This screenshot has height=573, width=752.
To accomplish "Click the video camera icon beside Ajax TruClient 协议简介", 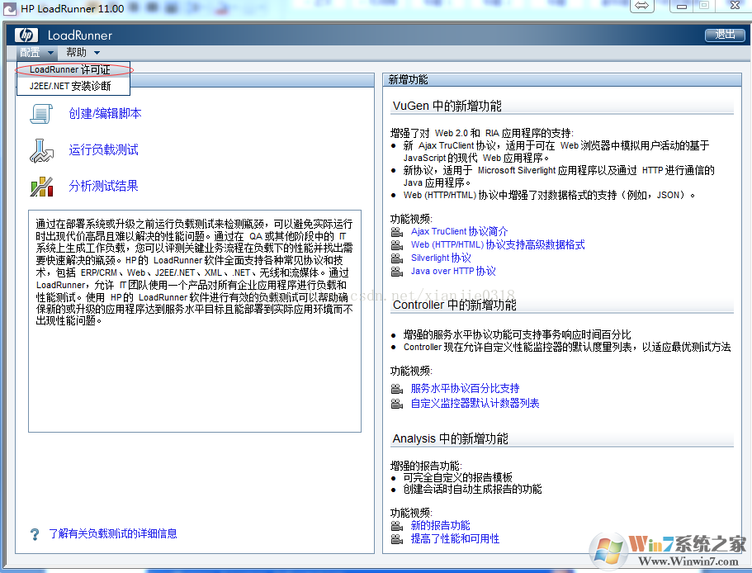I will [x=395, y=231].
